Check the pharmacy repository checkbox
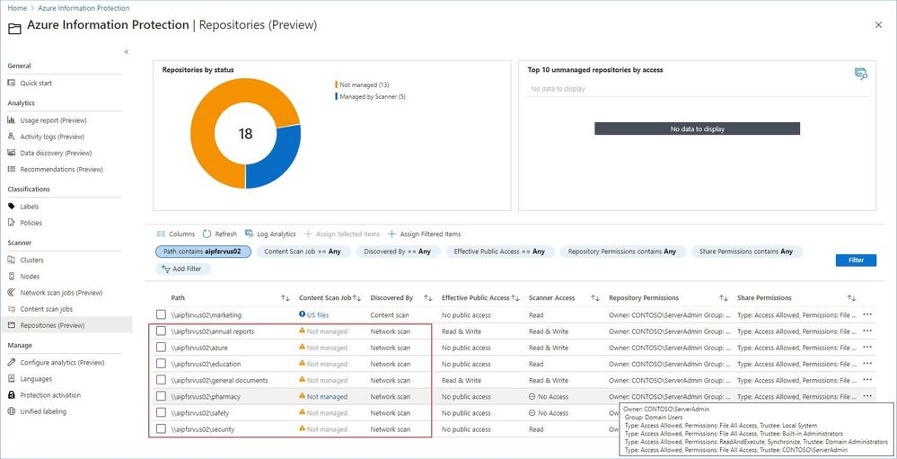 pyautogui.click(x=162, y=396)
